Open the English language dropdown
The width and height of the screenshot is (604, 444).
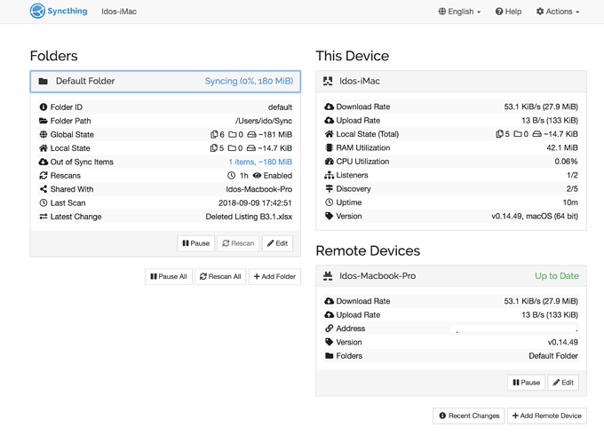point(459,12)
